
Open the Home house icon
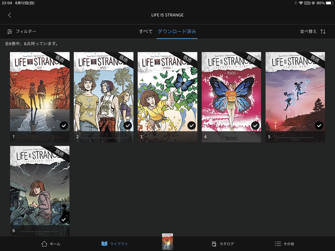click(x=44, y=244)
